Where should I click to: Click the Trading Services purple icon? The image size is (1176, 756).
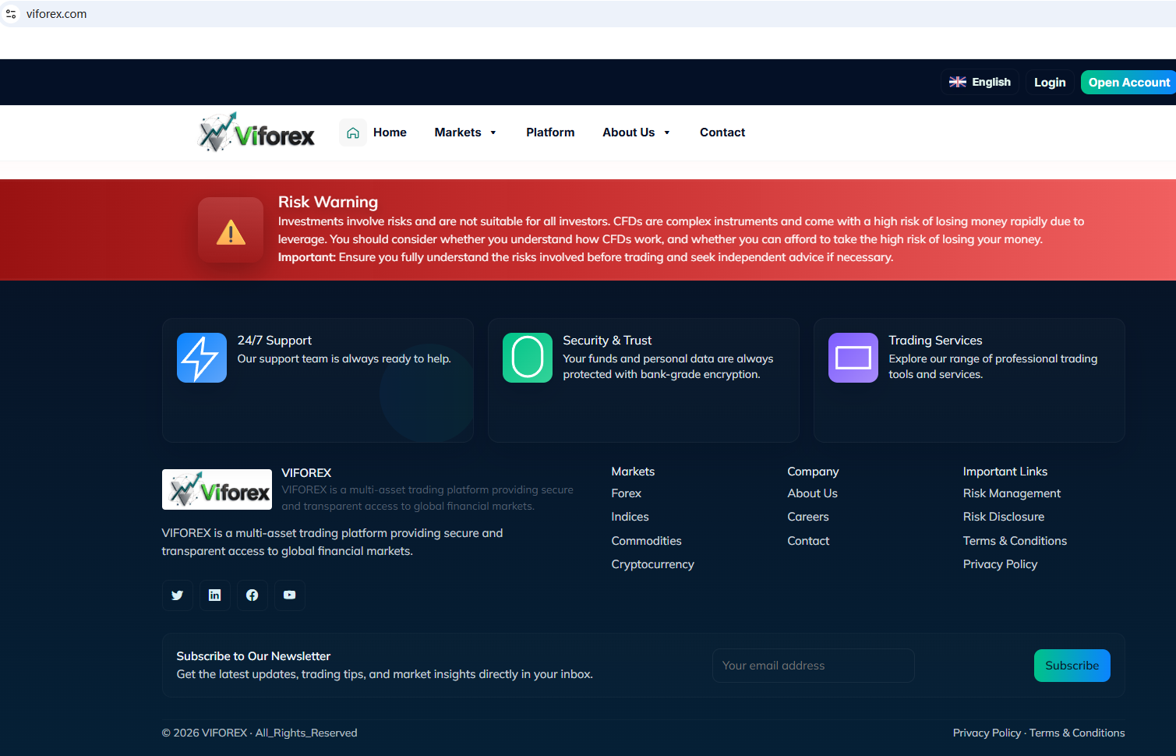pyautogui.click(x=853, y=358)
